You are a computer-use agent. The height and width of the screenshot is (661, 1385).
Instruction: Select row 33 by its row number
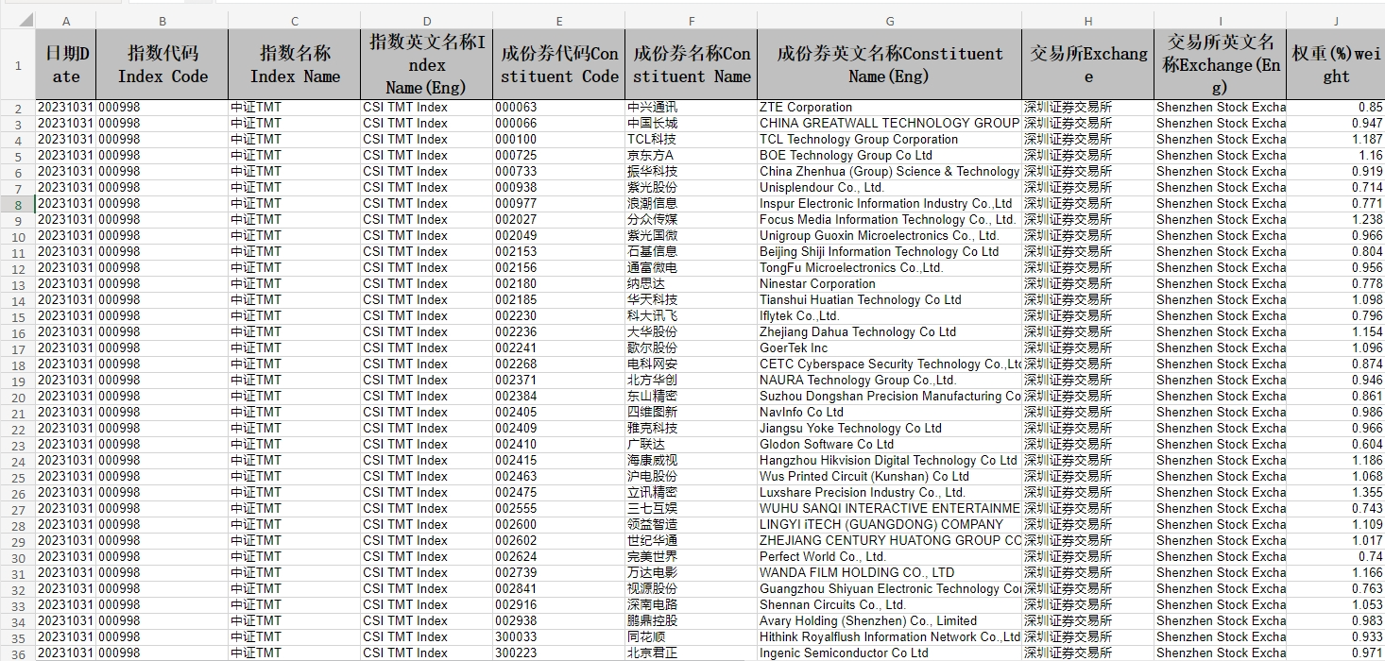[17, 605]
